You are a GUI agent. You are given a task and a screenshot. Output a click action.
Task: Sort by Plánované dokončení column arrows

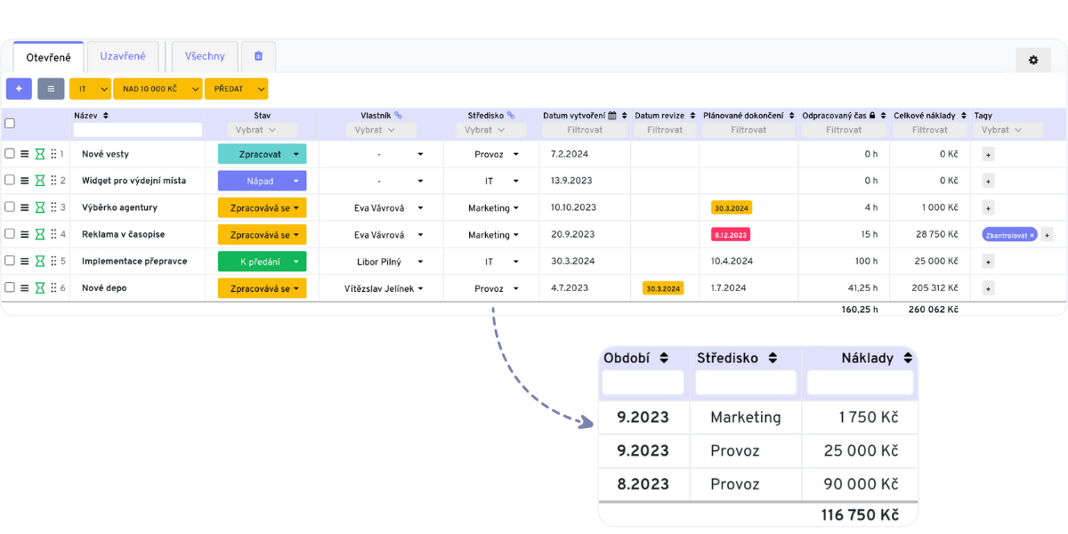coord(791,116)
